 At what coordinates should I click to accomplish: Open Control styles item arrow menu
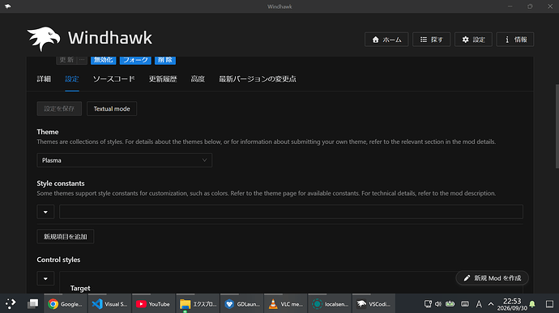click(45, 278)
